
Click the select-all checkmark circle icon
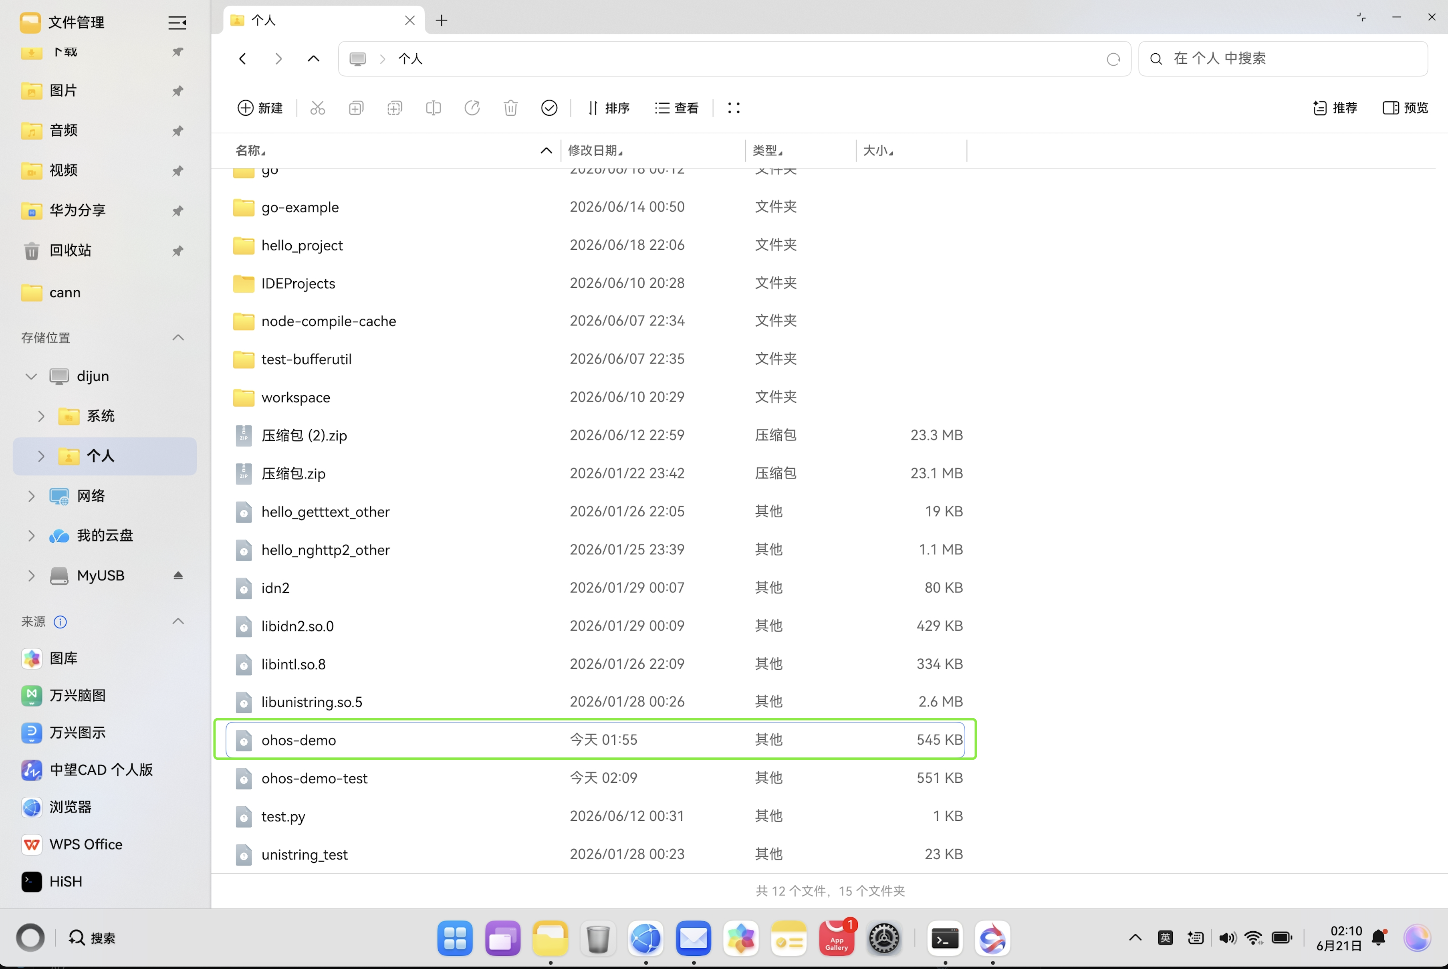549,108
